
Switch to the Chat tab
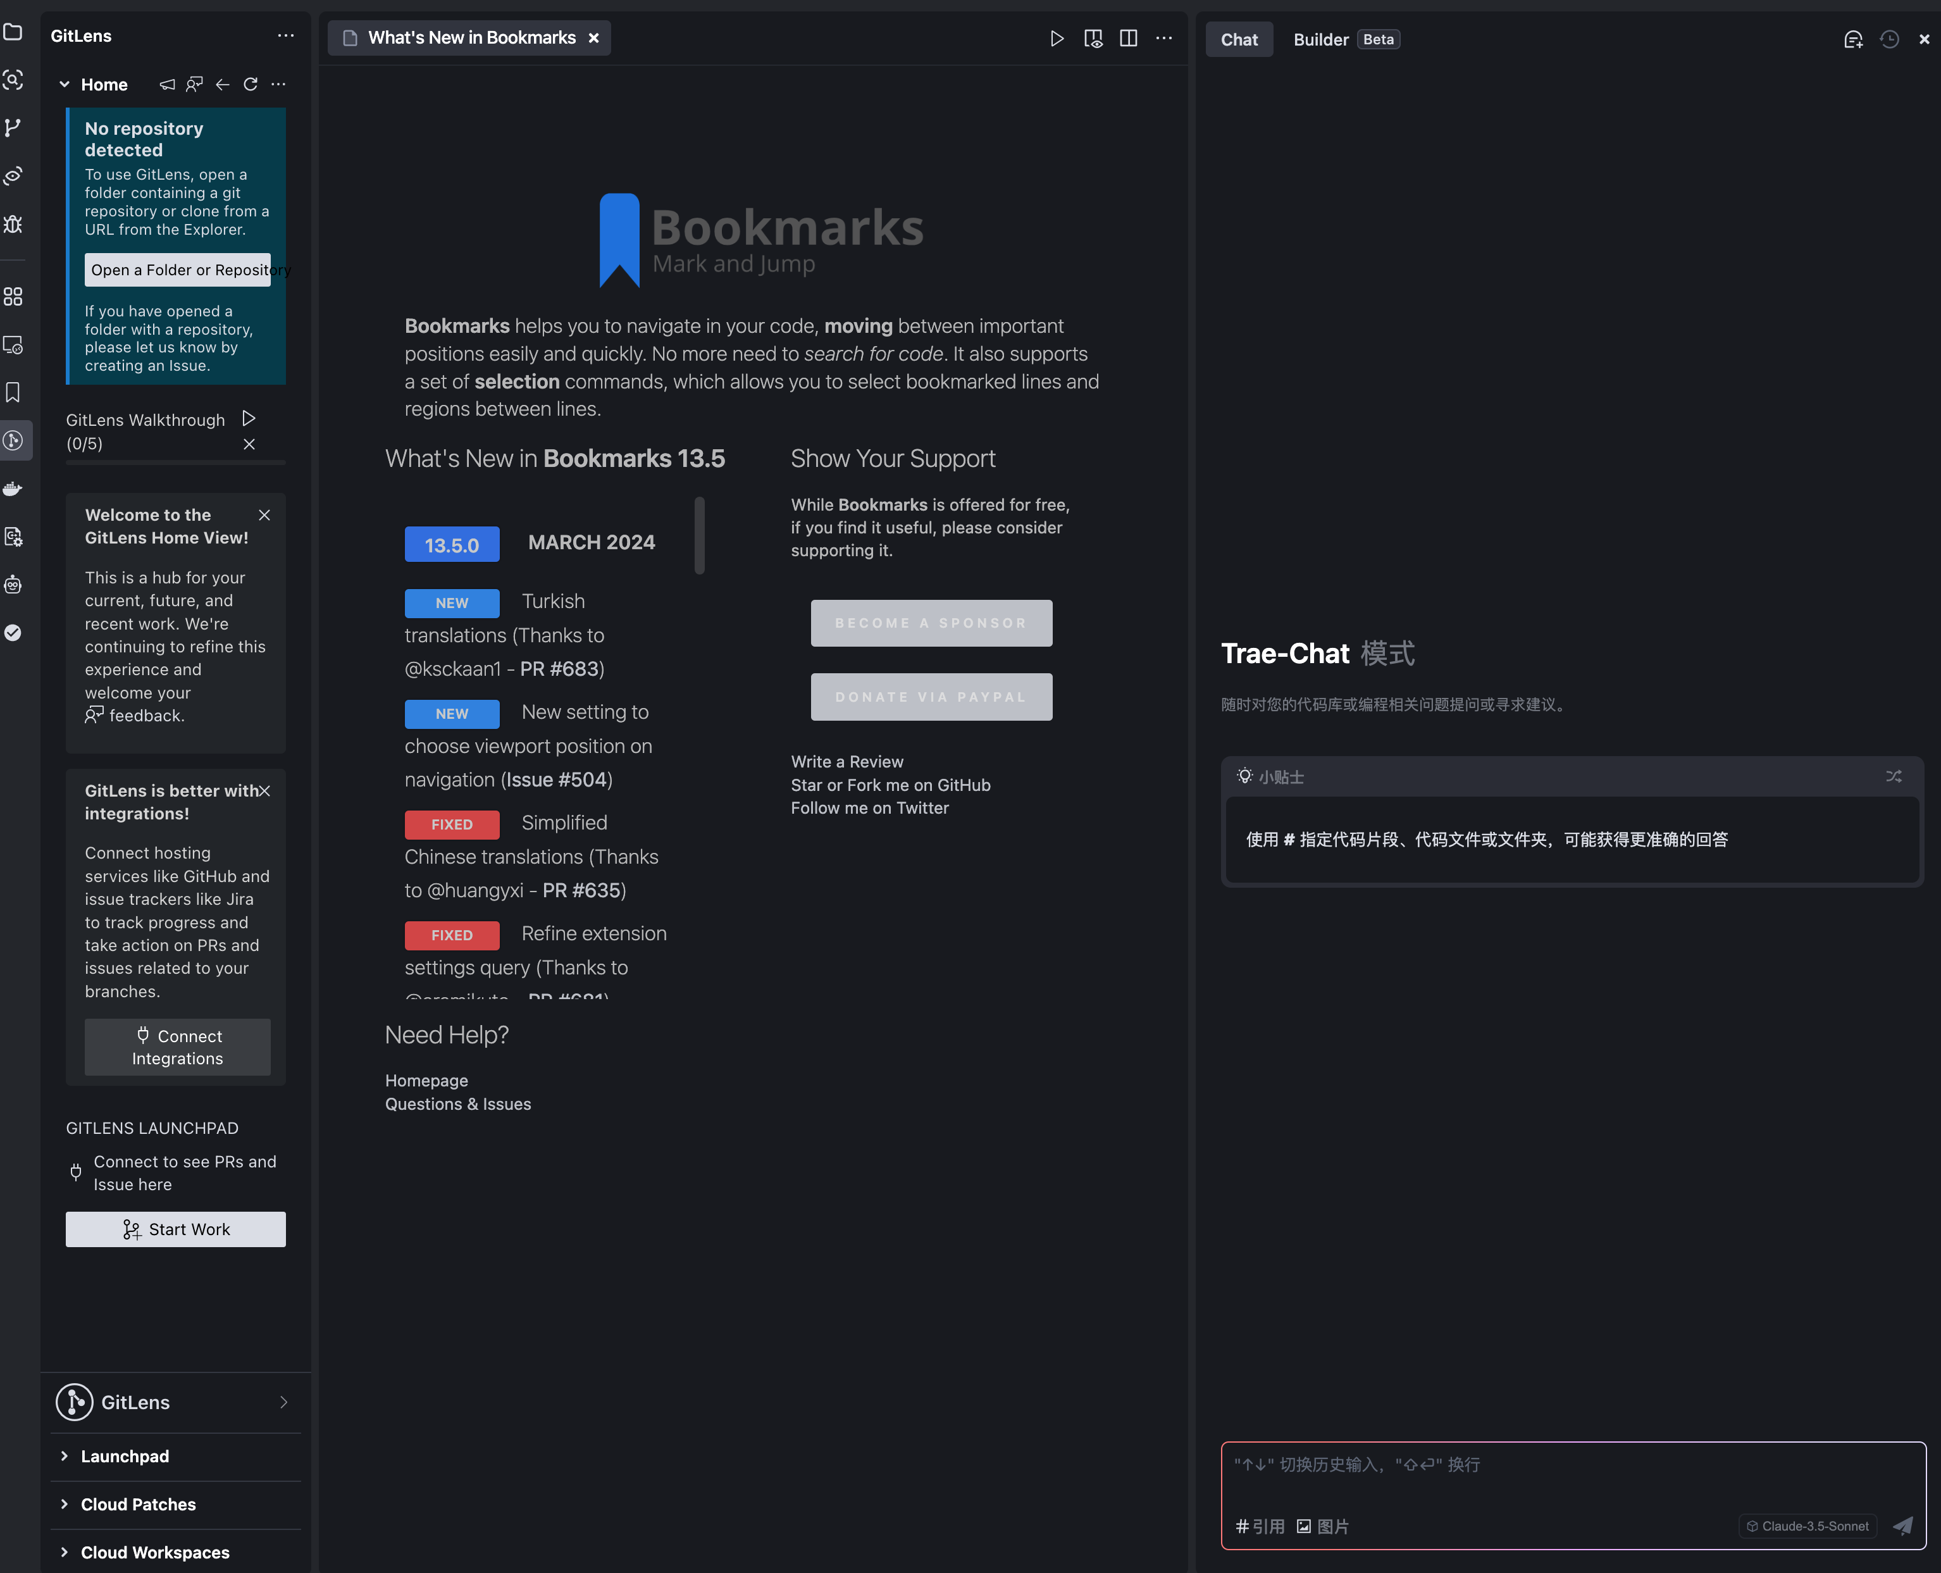click(x=1239, y=39)
